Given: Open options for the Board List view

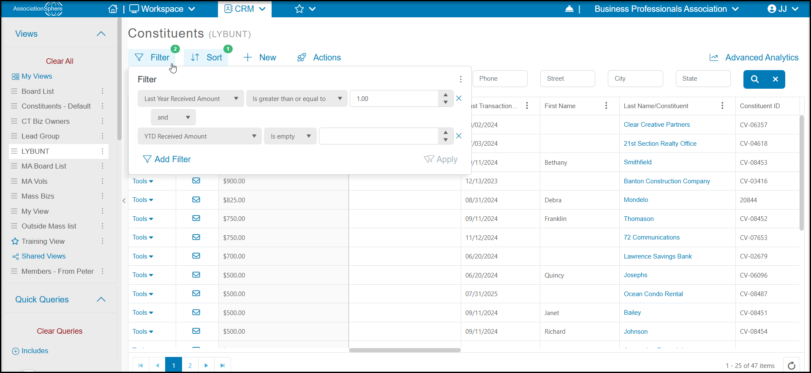Looking at the screenshot, I should coord(102,91).
